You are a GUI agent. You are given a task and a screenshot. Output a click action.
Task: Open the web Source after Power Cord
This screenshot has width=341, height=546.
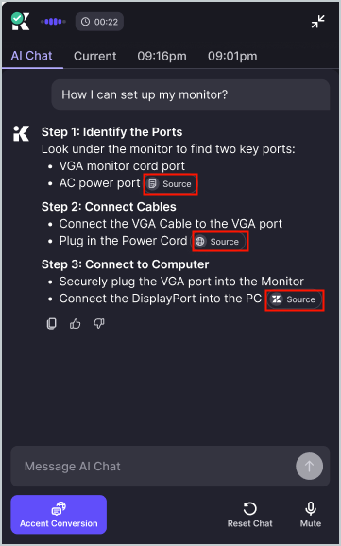coord(220,241)
